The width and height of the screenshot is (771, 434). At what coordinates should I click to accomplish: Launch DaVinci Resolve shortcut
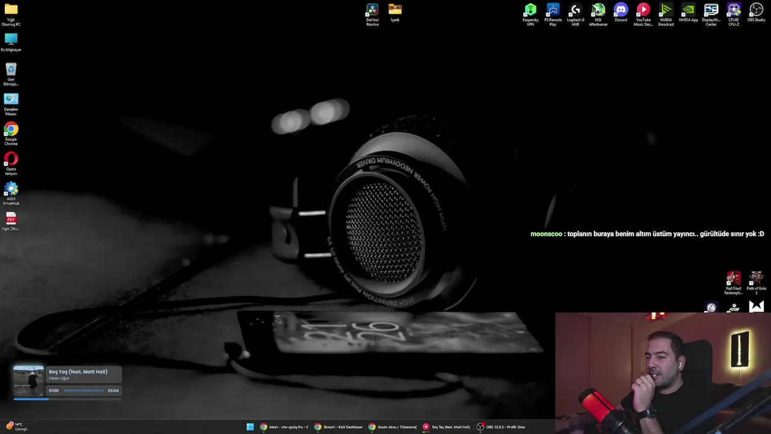[372, 14]
